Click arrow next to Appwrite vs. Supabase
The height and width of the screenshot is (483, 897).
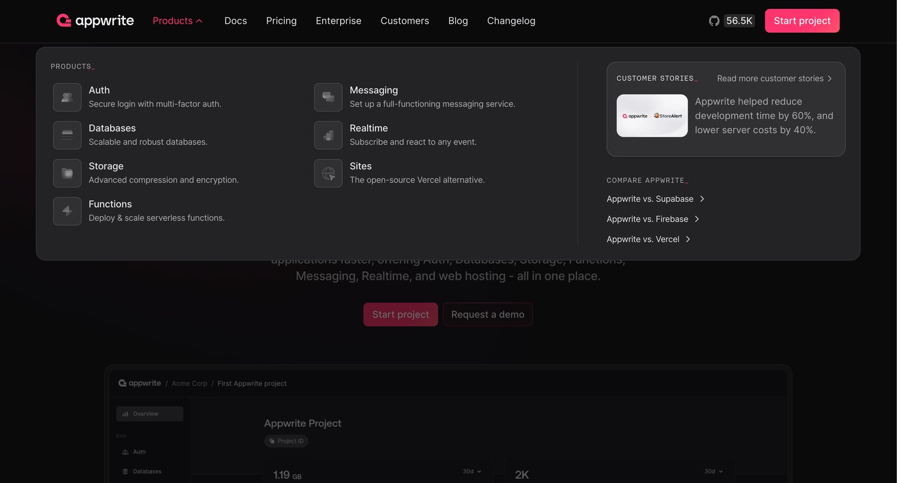coord(702,199)
